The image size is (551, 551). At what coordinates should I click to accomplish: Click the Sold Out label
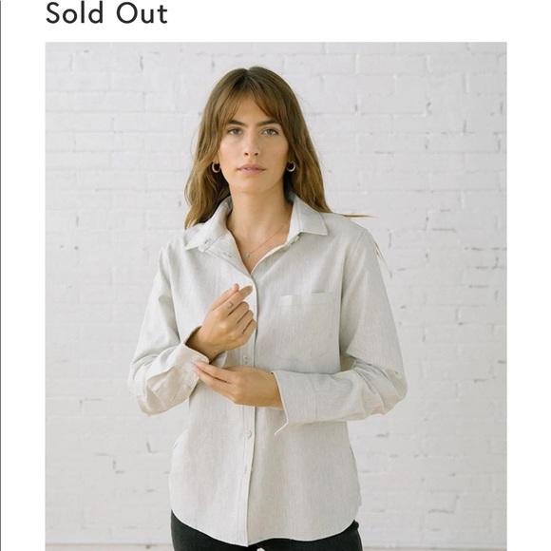point(106,13)
